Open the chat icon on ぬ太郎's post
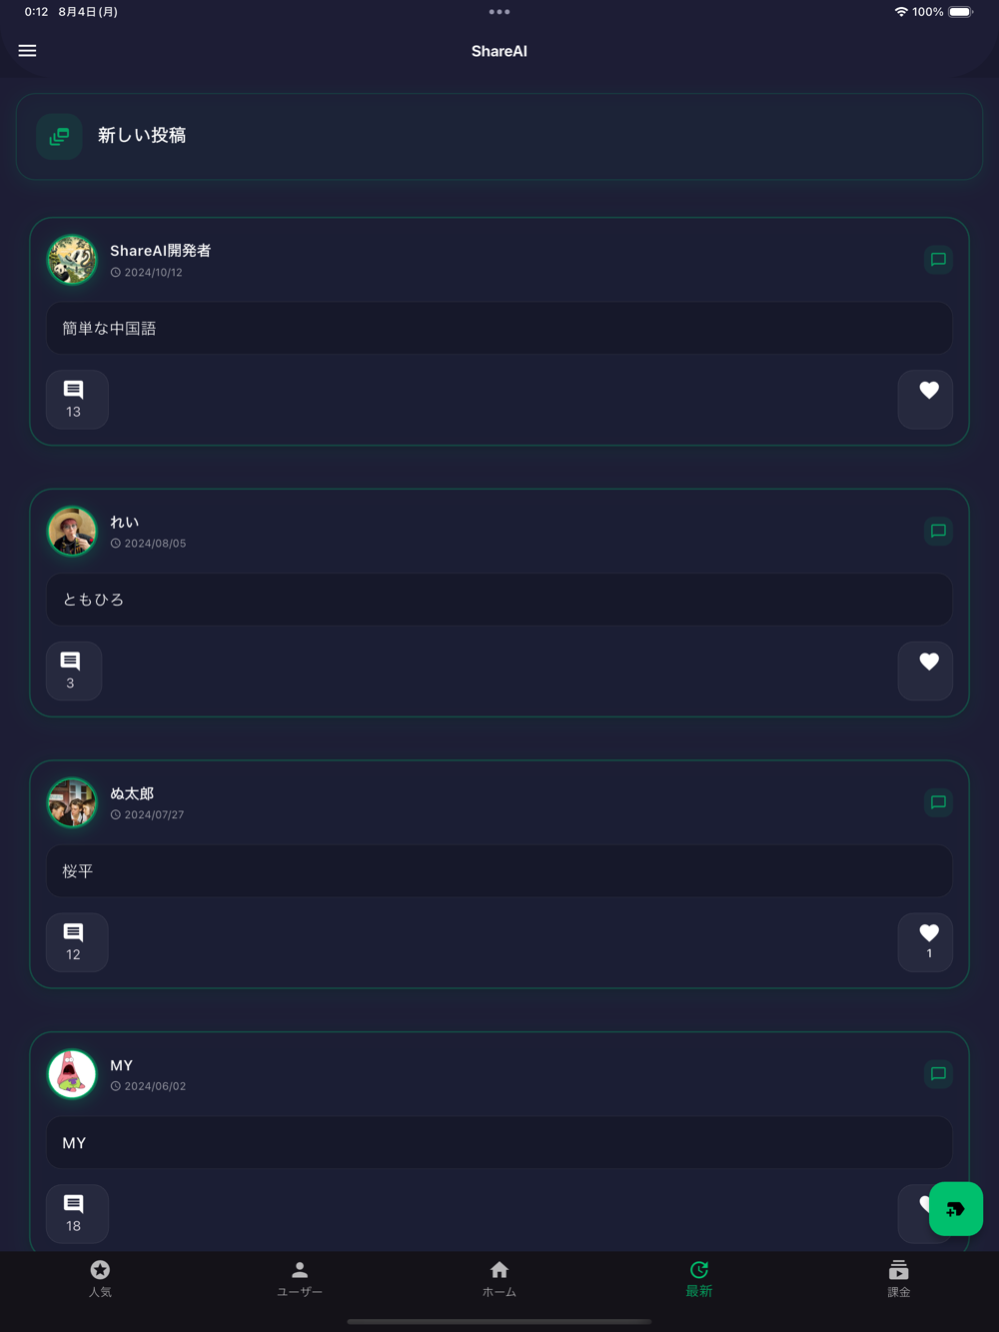 click(938, 802)
